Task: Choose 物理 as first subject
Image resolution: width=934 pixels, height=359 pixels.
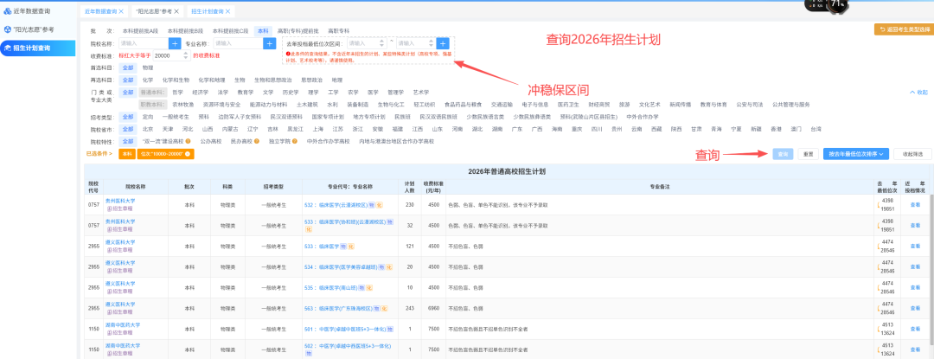Action: [149, 67]
